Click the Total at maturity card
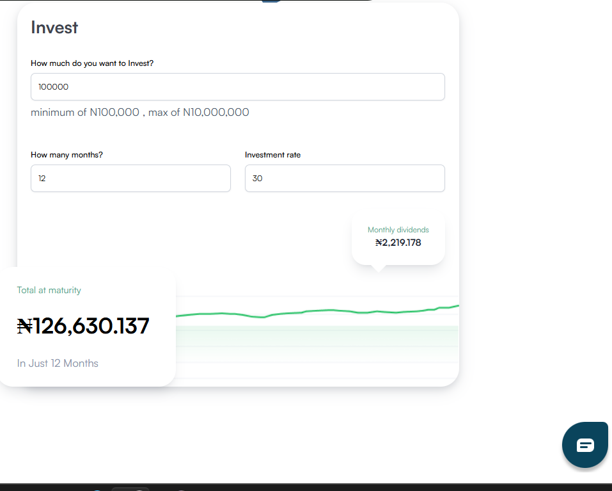Image resolution: width=612 pixels, height=491 pixels. pos(88,326)
